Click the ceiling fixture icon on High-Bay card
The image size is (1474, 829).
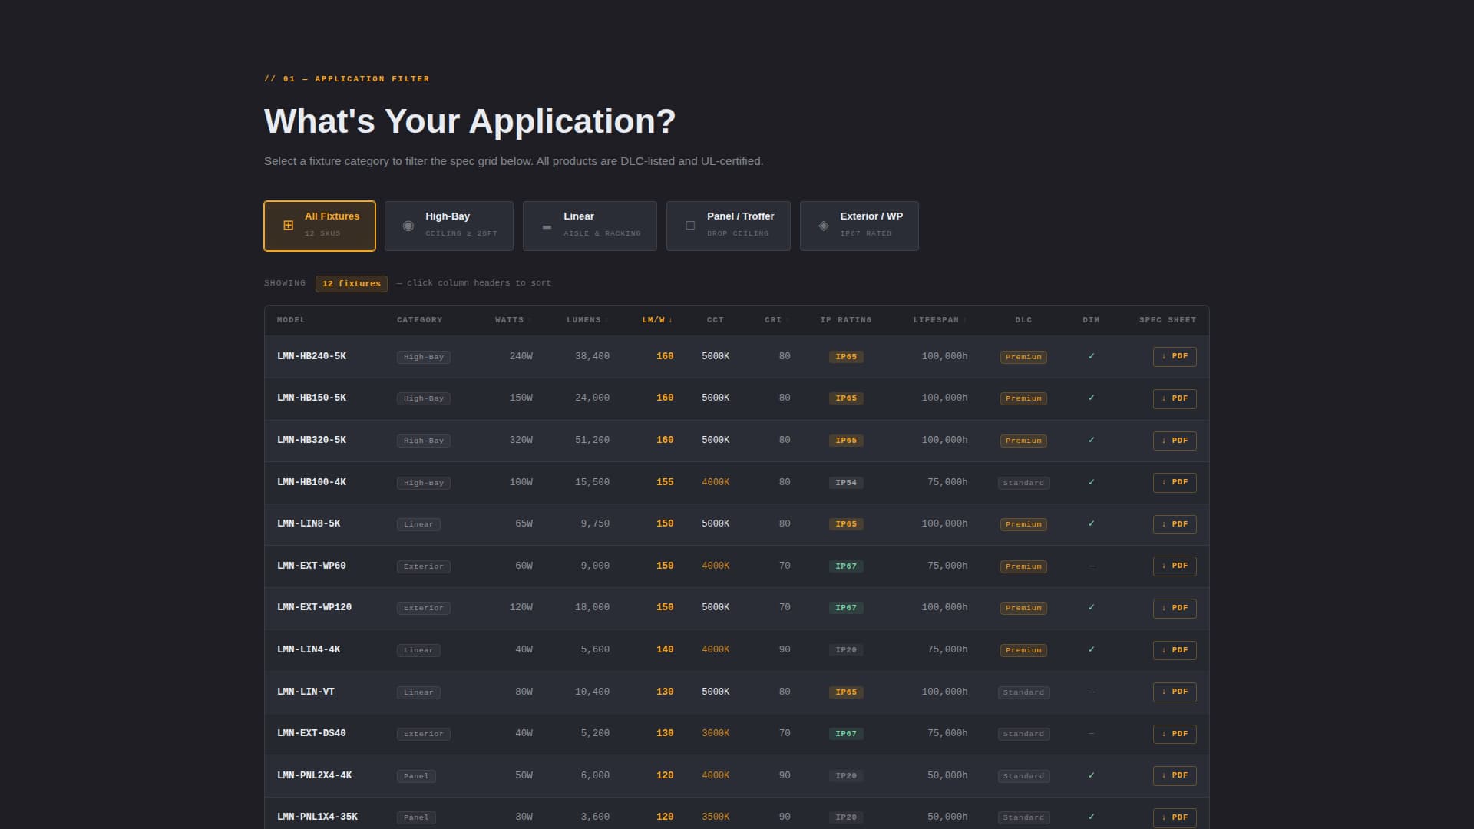[x=408, y=225]
